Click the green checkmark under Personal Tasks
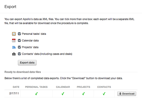Image resolution: width=142 pixels, height=103 pixels. [36, 94]
